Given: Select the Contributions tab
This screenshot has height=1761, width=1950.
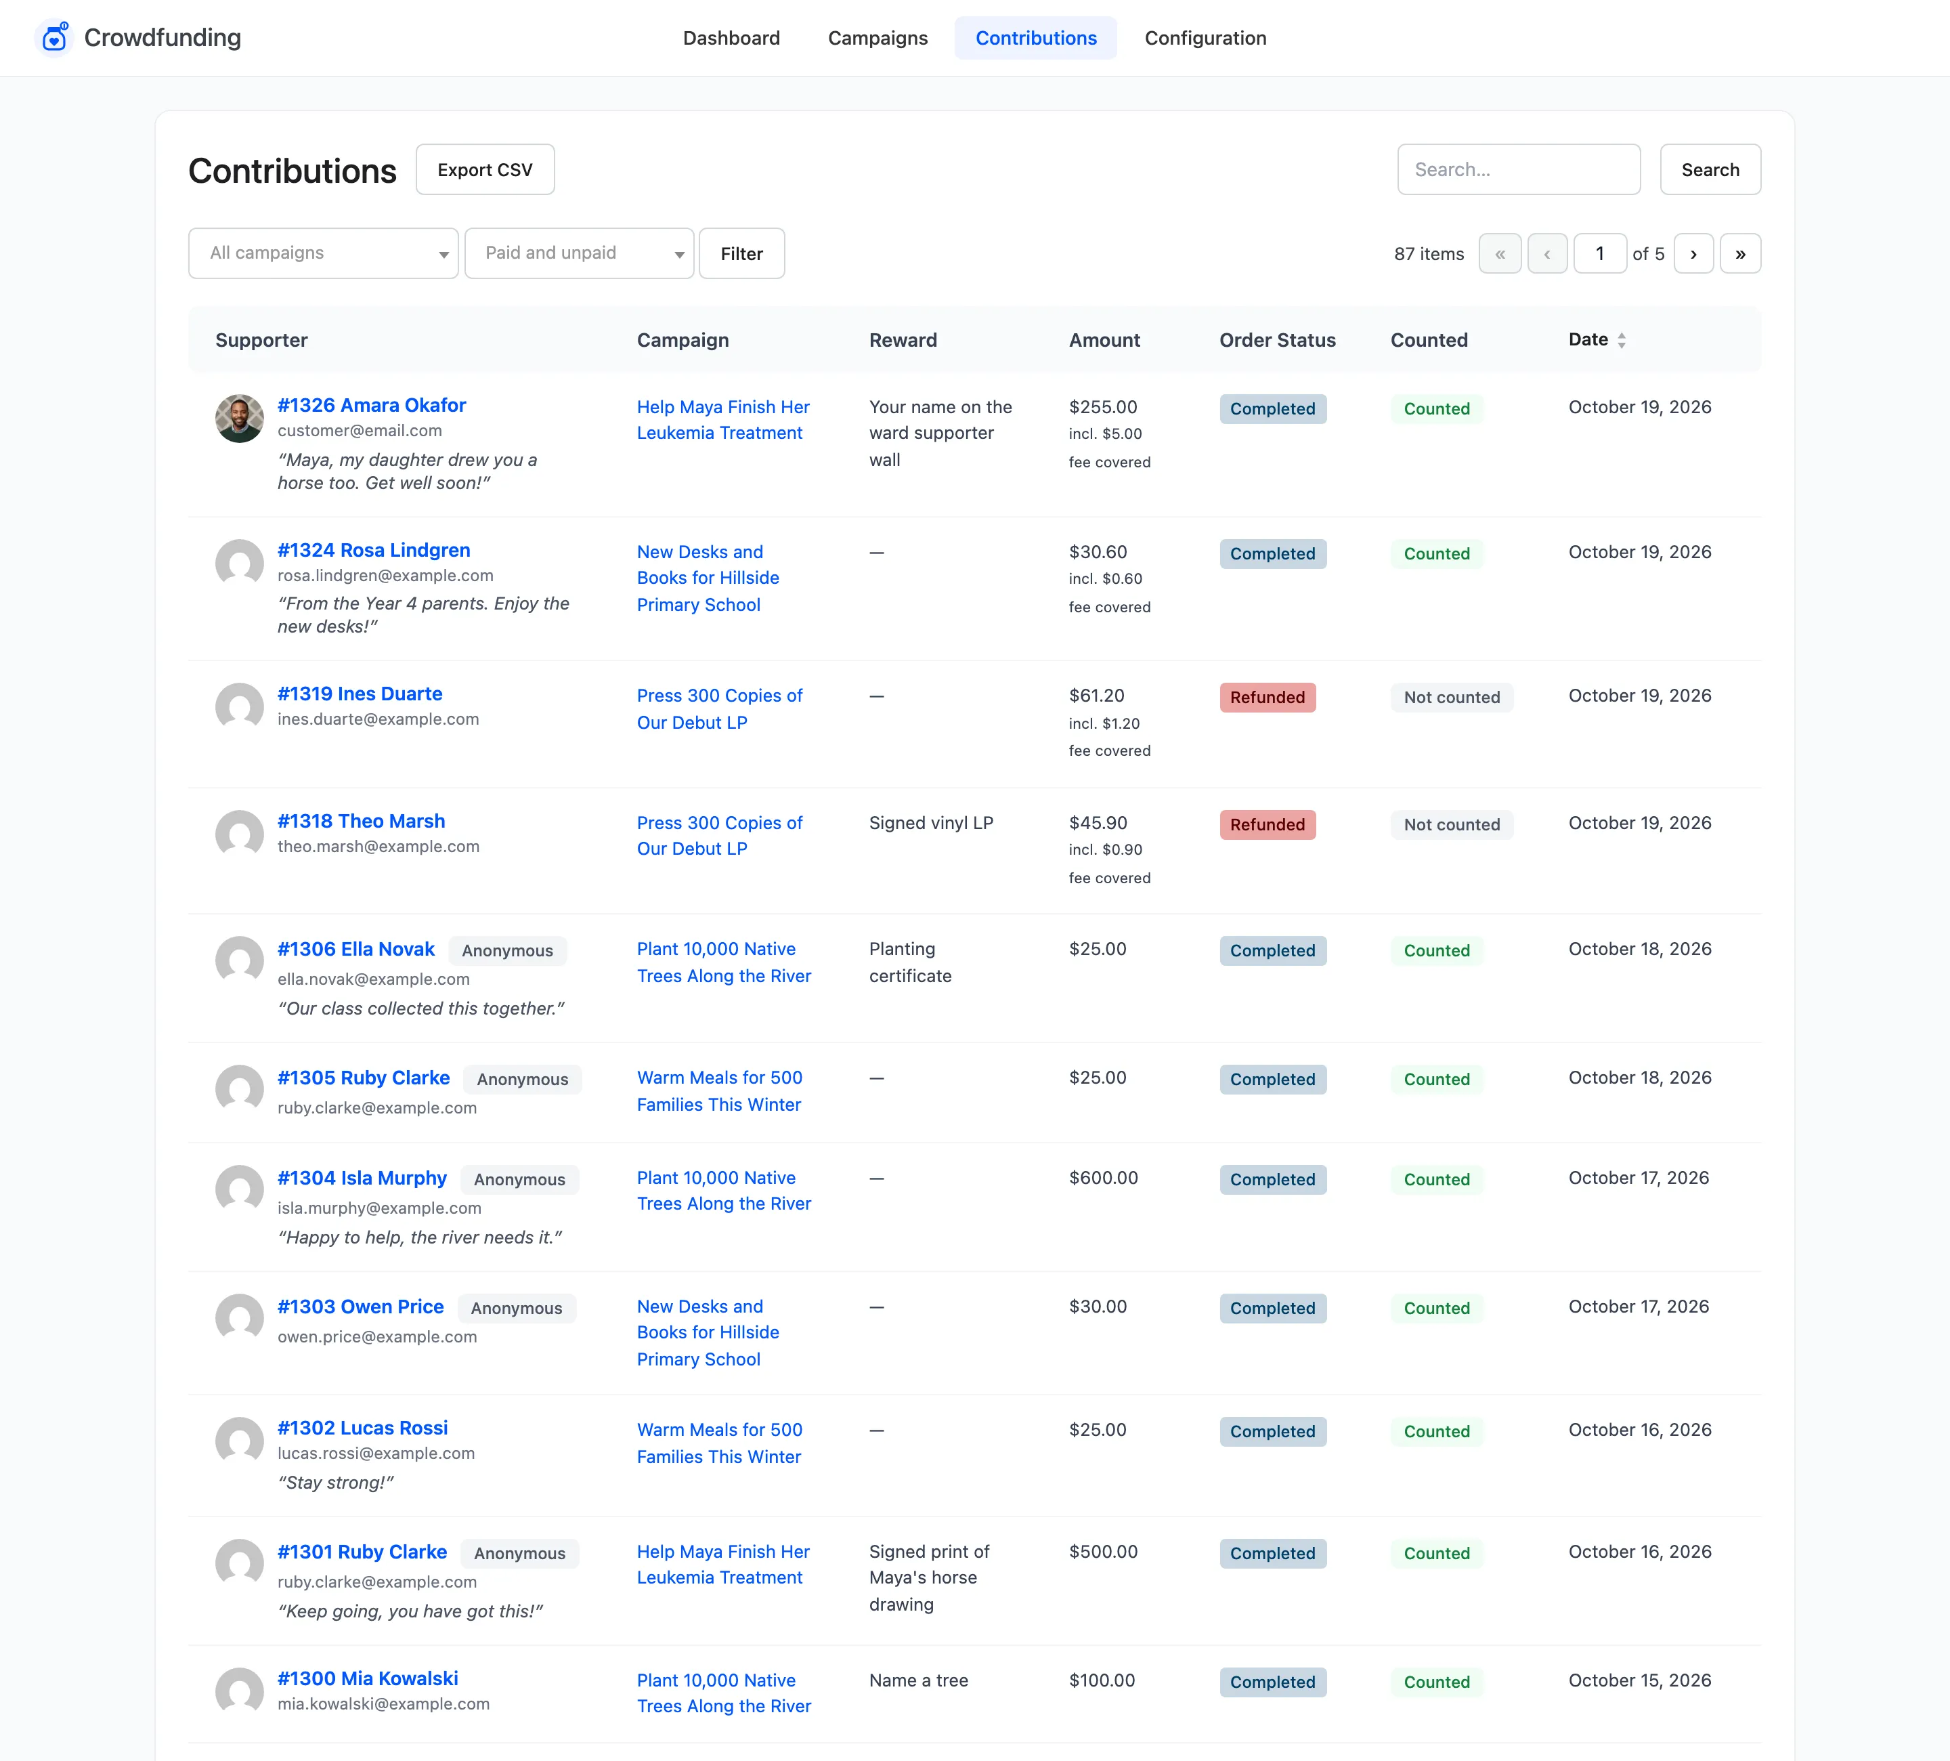Looking at the screenshot, I should [x=1036, y=38].
